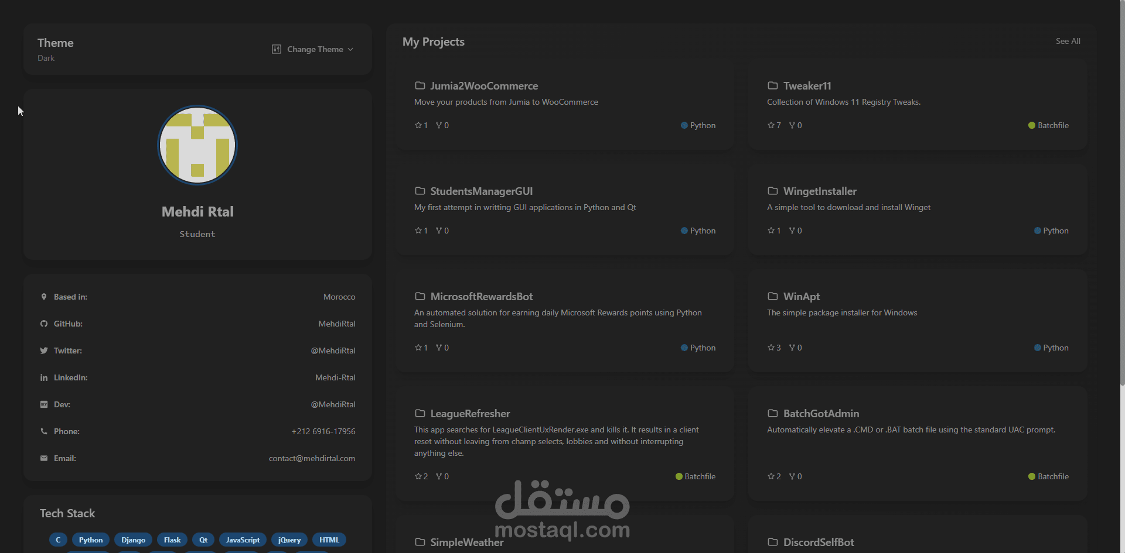This screenshot has width=1125, height=553.
Task: Click the star count on BatchGotAdmin card
Action: [x=774, y=476]
